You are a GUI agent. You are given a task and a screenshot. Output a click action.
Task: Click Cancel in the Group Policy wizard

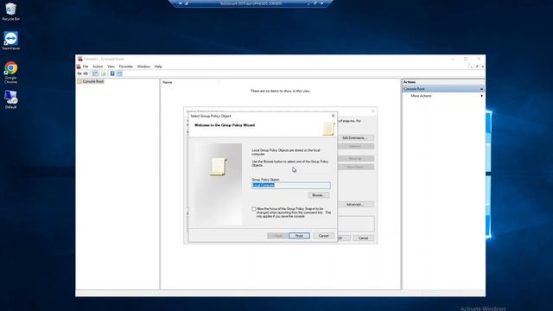[x=323, y=236]
